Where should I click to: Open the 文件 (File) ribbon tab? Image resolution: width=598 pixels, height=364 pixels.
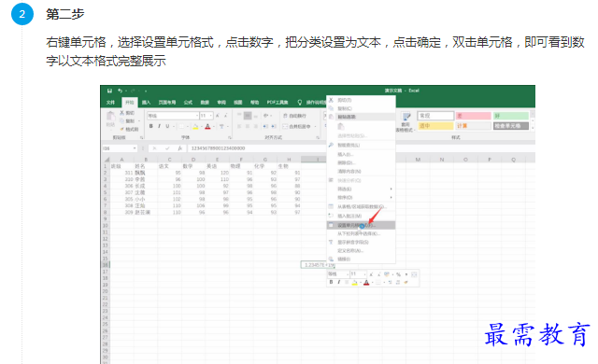[110, 103]
